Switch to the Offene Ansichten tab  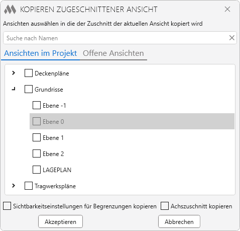point(113,53)
